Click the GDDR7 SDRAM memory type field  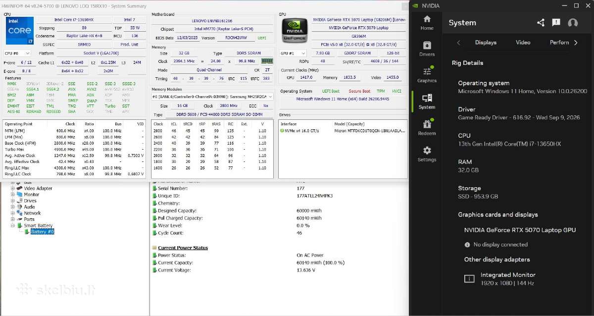(x=357, y=53)
